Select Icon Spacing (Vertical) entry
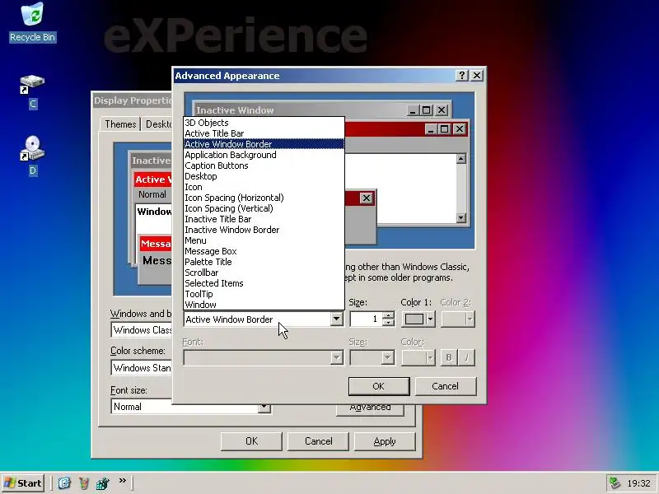The height and width of the screenshot is (494, 659). click(x=264, y=208)
